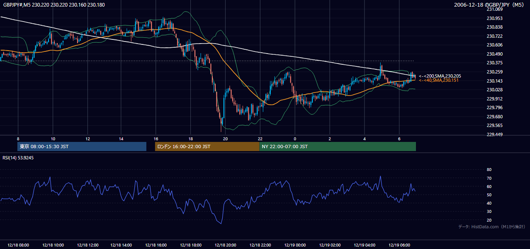Viewport: 530px width, 249px height.
Task: Click the RSI 20 level label
Action: coord(489,220)
